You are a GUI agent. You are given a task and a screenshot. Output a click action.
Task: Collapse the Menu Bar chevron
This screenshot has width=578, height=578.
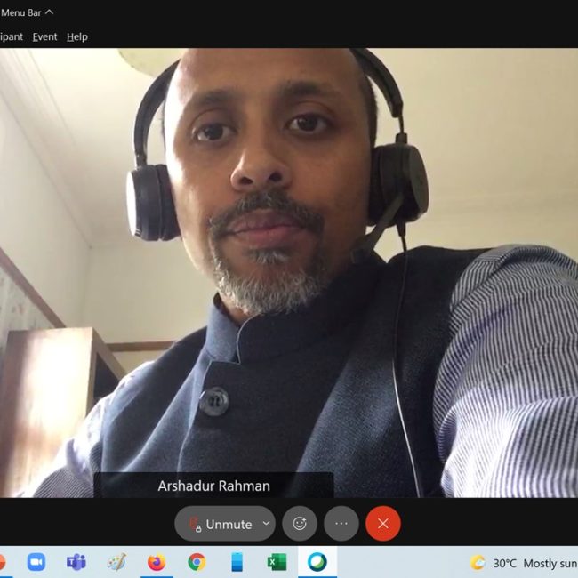pos(49,12)
